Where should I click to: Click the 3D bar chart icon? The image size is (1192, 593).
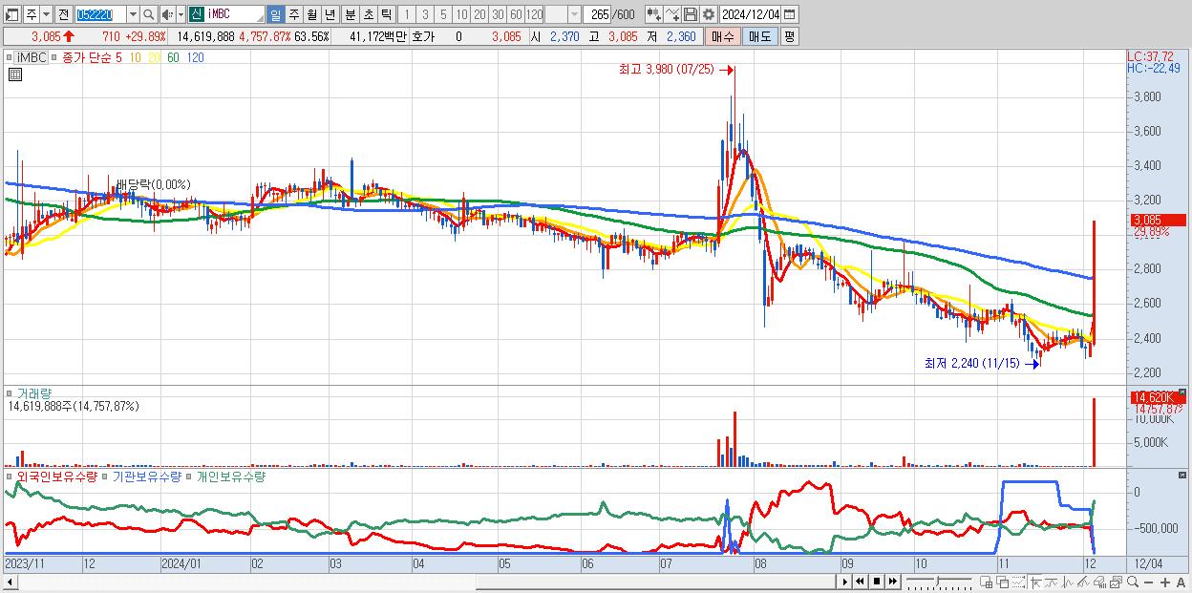(x=1099, y=582)
